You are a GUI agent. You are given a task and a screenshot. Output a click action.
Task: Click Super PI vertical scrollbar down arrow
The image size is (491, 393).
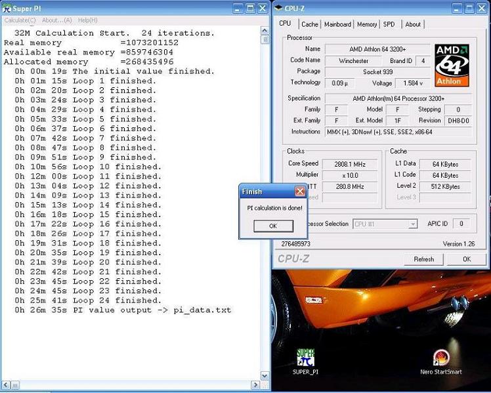point(265,376)
